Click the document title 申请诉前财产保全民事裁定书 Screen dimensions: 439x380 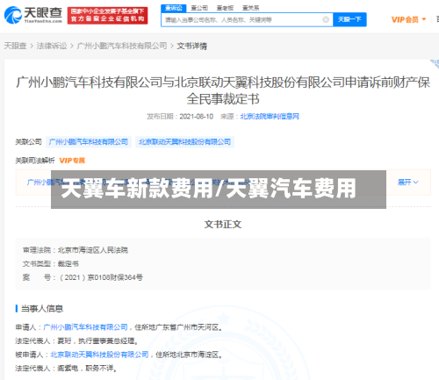(x=223, y=90)
